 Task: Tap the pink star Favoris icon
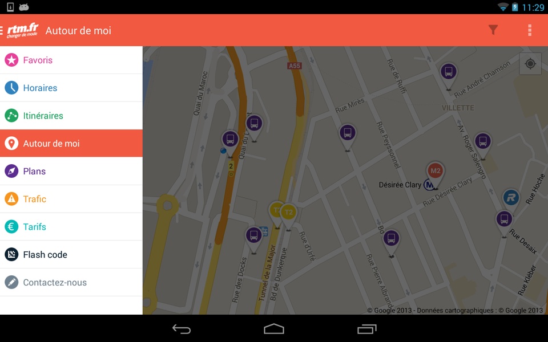pyautogui.click(x=11, y=60)
